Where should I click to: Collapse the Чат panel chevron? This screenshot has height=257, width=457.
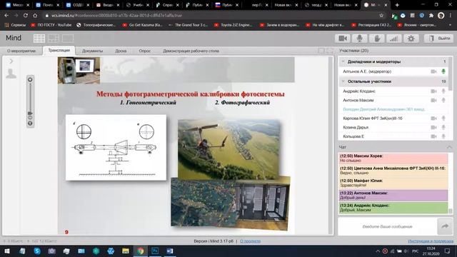449,147
